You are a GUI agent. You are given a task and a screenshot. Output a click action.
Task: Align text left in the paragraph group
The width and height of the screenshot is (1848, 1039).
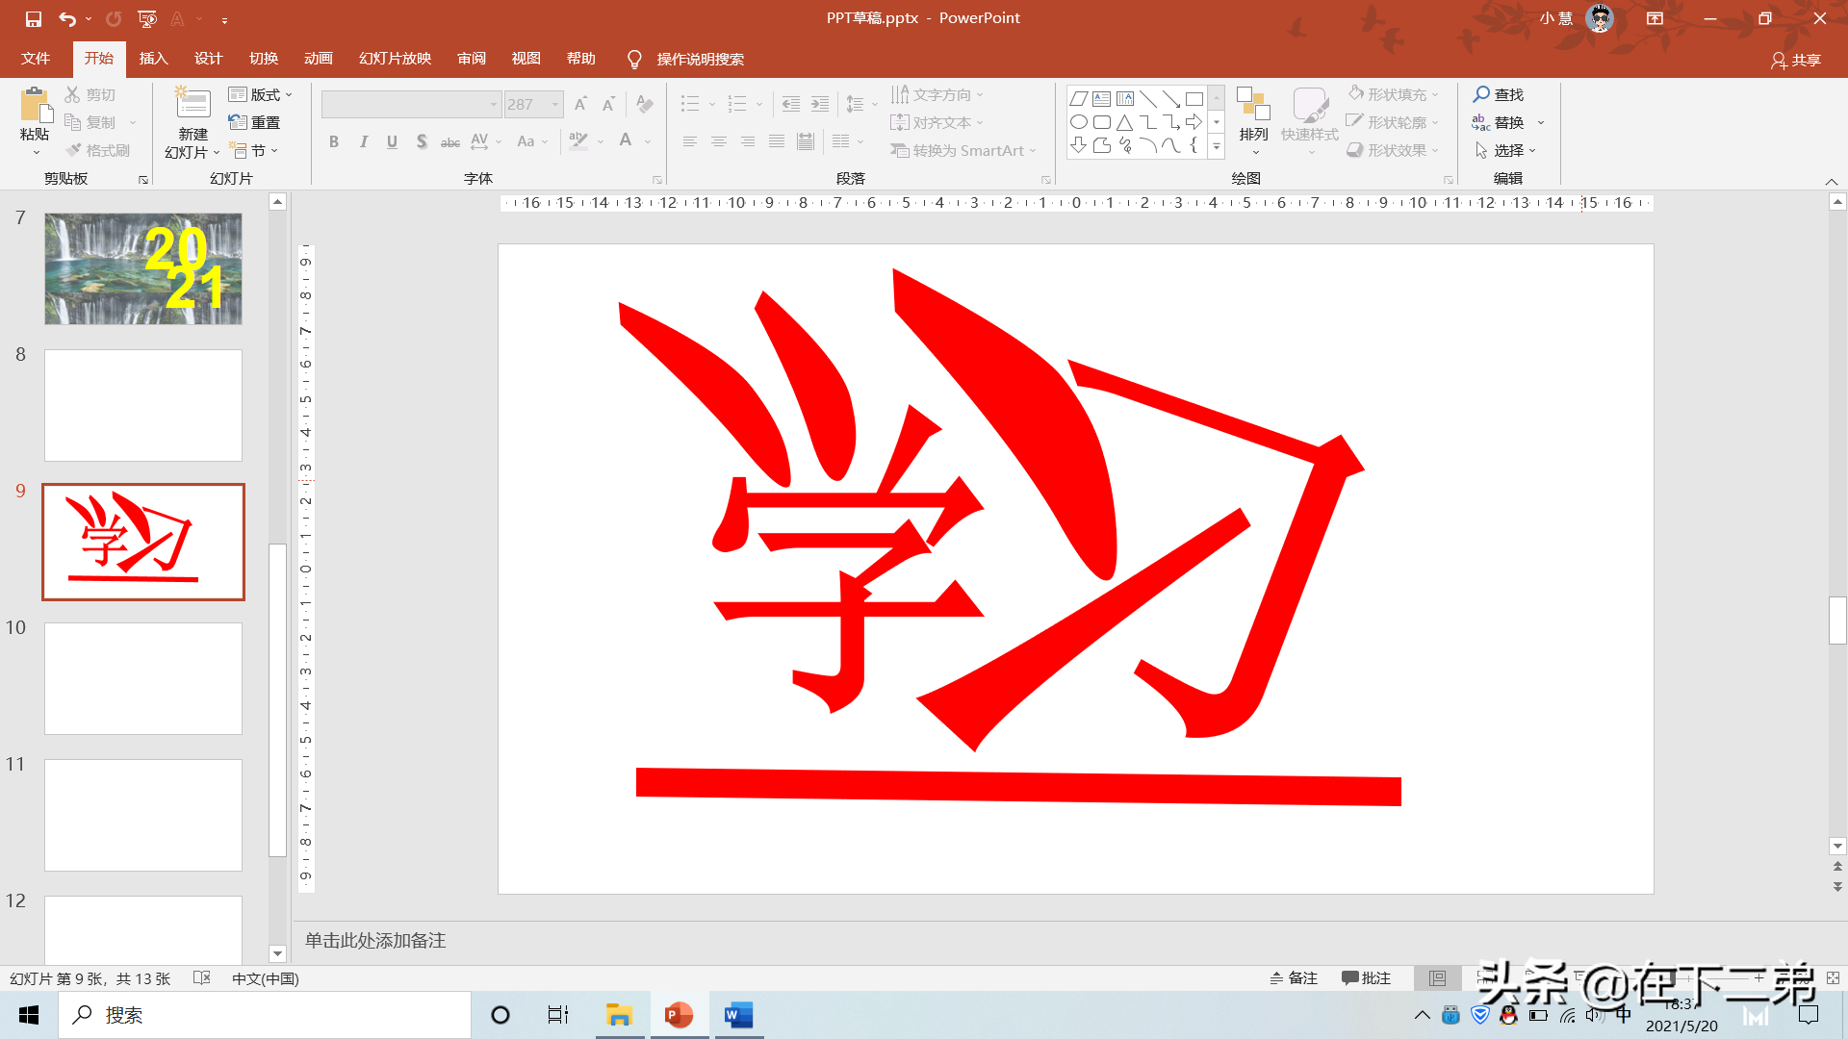click(x=690, y=141)
